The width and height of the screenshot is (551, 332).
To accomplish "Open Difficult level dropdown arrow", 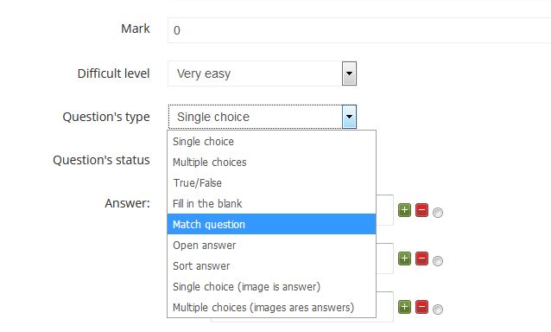I will (349, 73).
